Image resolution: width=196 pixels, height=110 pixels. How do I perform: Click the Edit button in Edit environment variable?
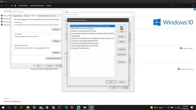[x=122, y=31]
